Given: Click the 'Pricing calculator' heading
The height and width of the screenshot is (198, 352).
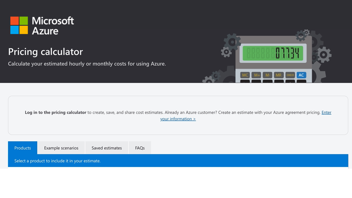Looking at the screenshot, I should click(45, 52).
